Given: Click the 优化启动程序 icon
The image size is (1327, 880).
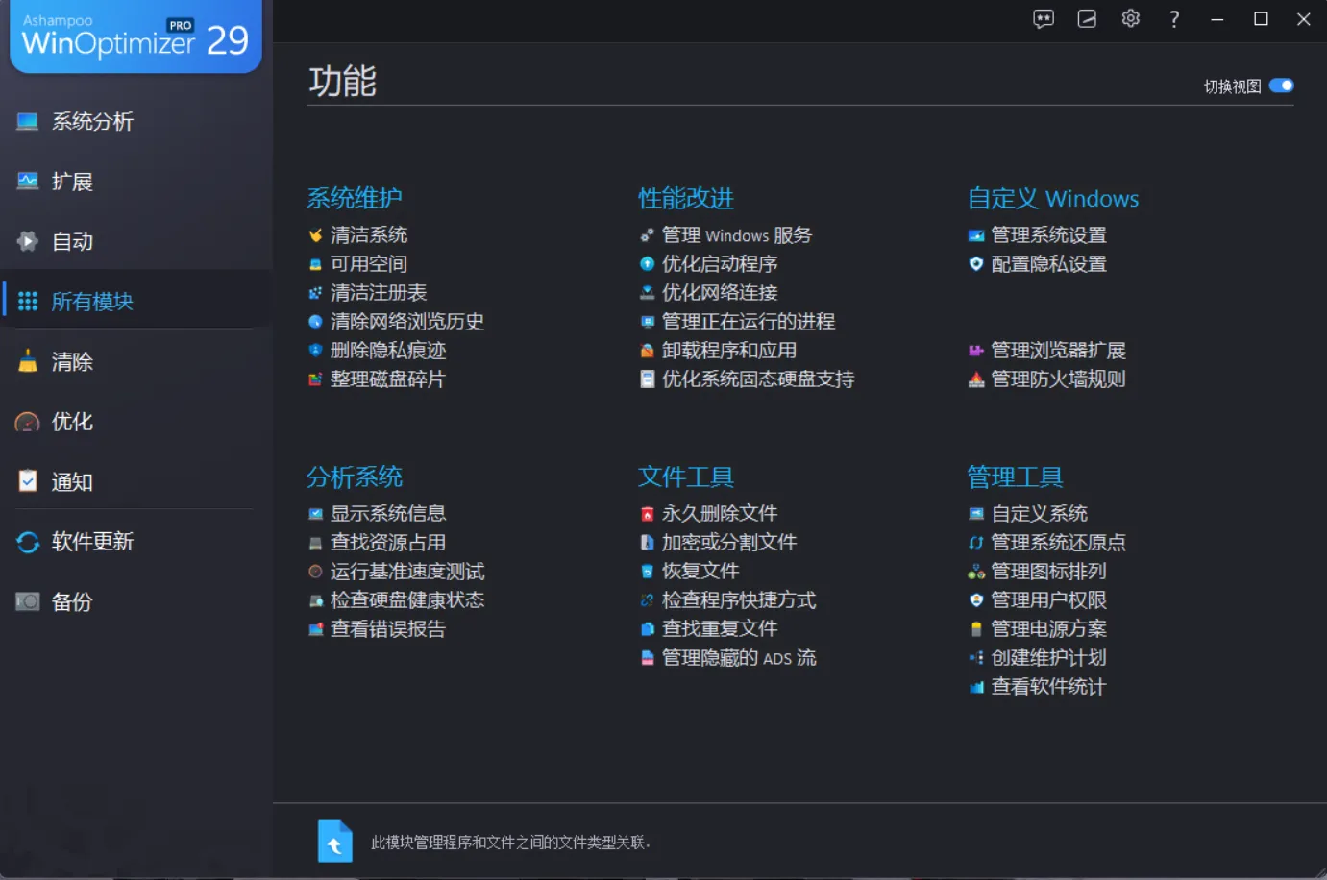Looking at the screenshot, I should 648,264.
